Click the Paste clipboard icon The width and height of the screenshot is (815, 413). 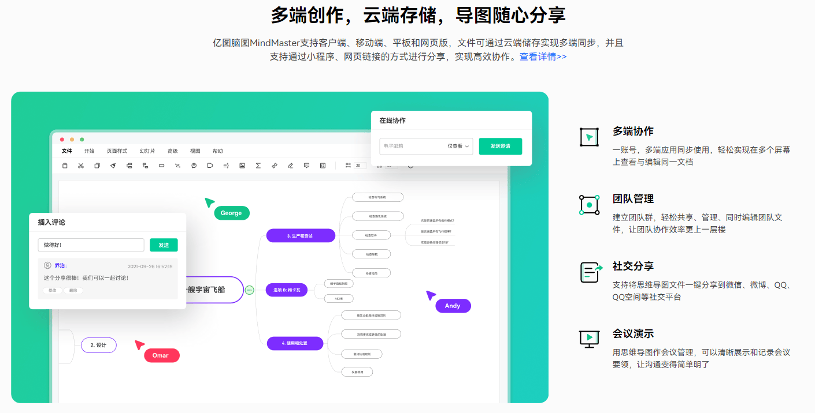pos(65,166)
